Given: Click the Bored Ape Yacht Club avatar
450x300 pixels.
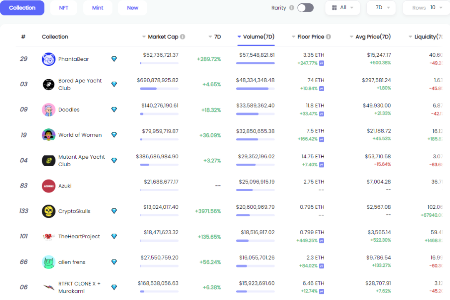Looking at the screenshot, I should point(48,85).
